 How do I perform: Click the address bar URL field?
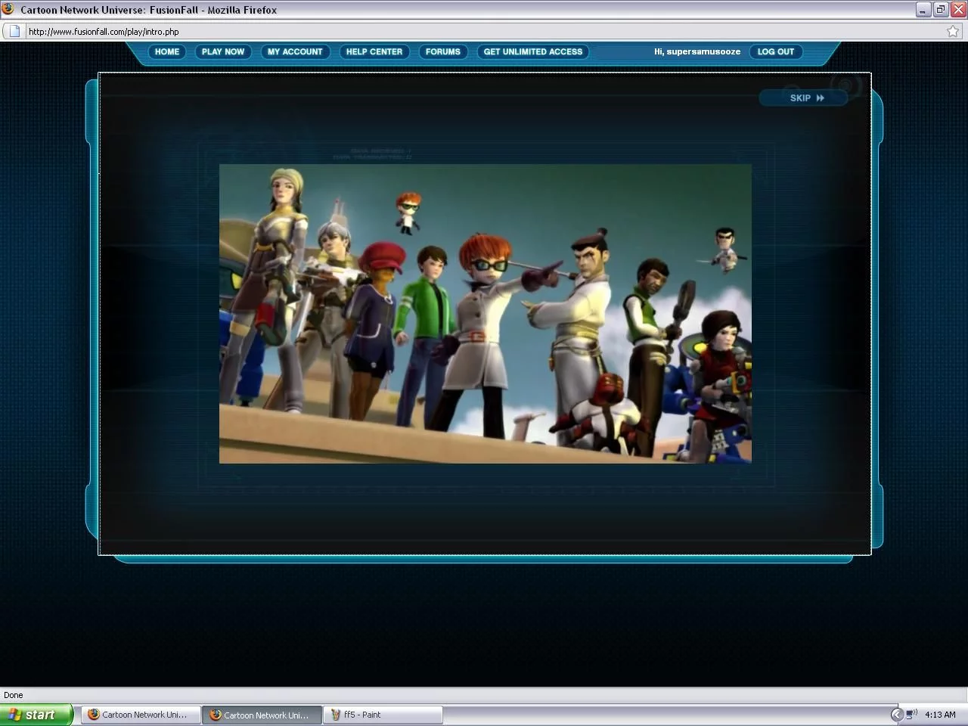coord(484,32)
